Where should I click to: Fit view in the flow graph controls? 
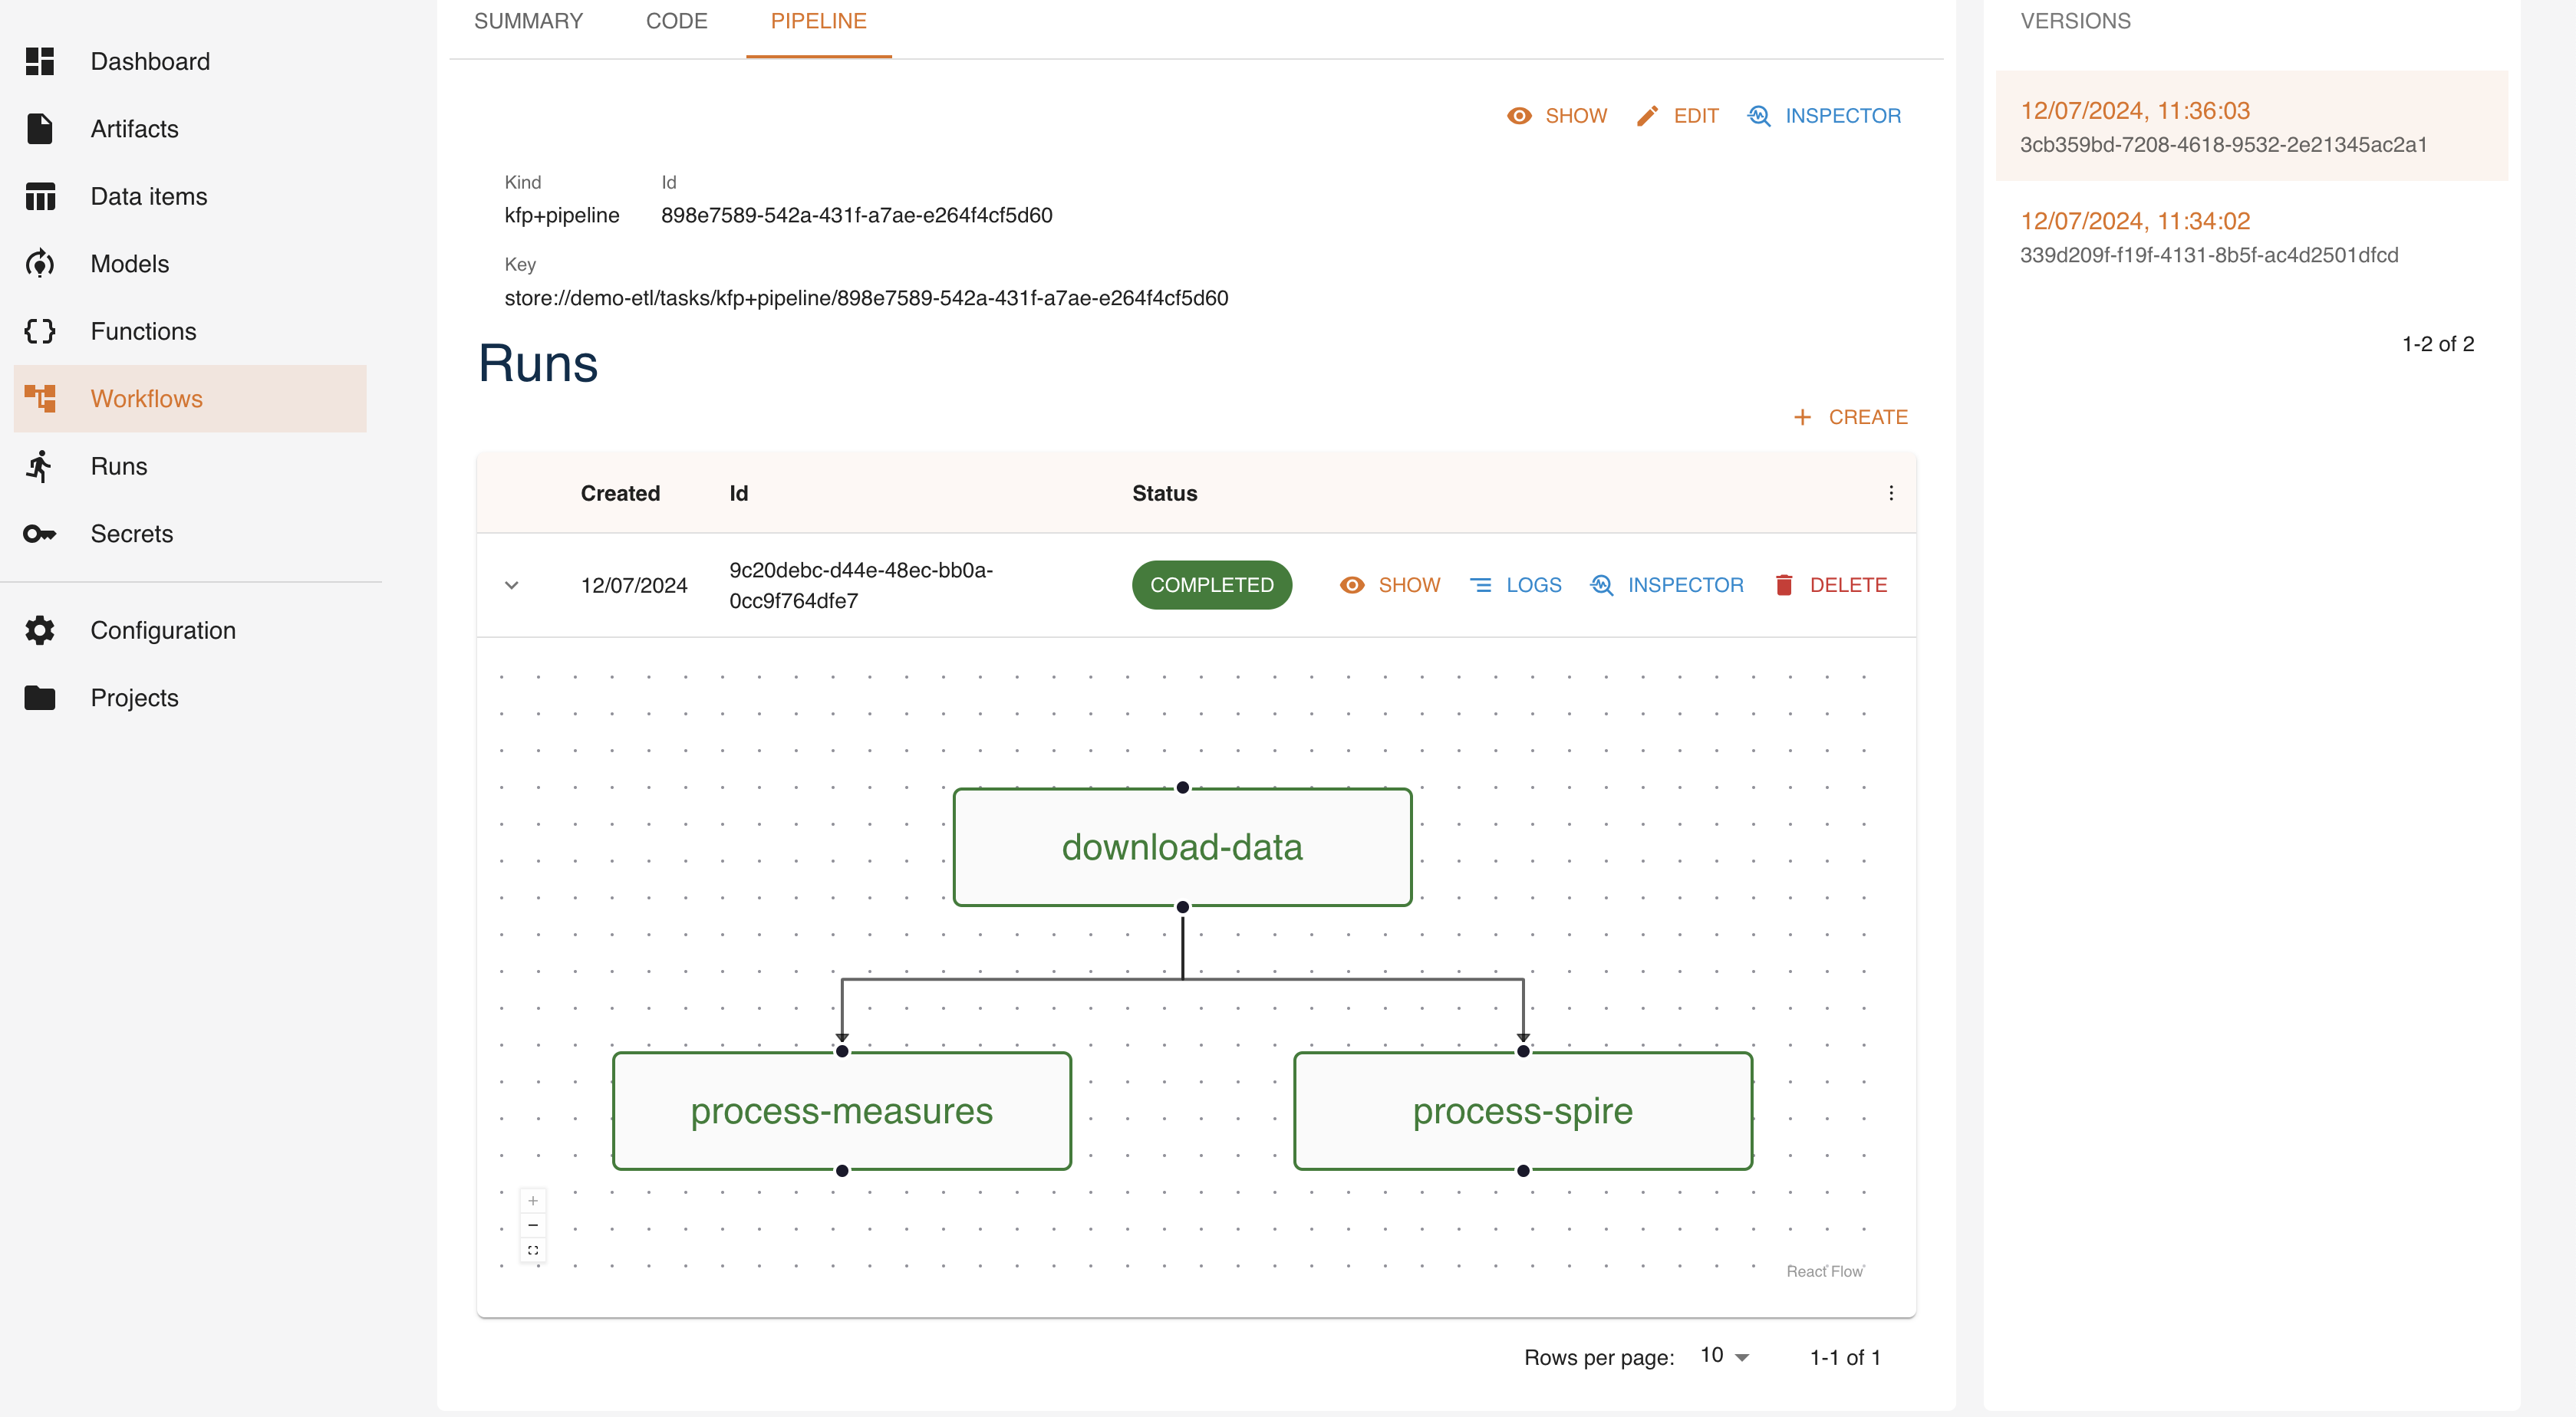pos(533,1250)
